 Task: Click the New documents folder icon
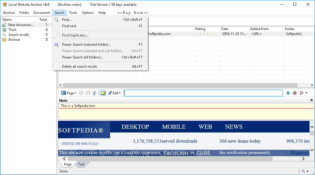[4, 25]
